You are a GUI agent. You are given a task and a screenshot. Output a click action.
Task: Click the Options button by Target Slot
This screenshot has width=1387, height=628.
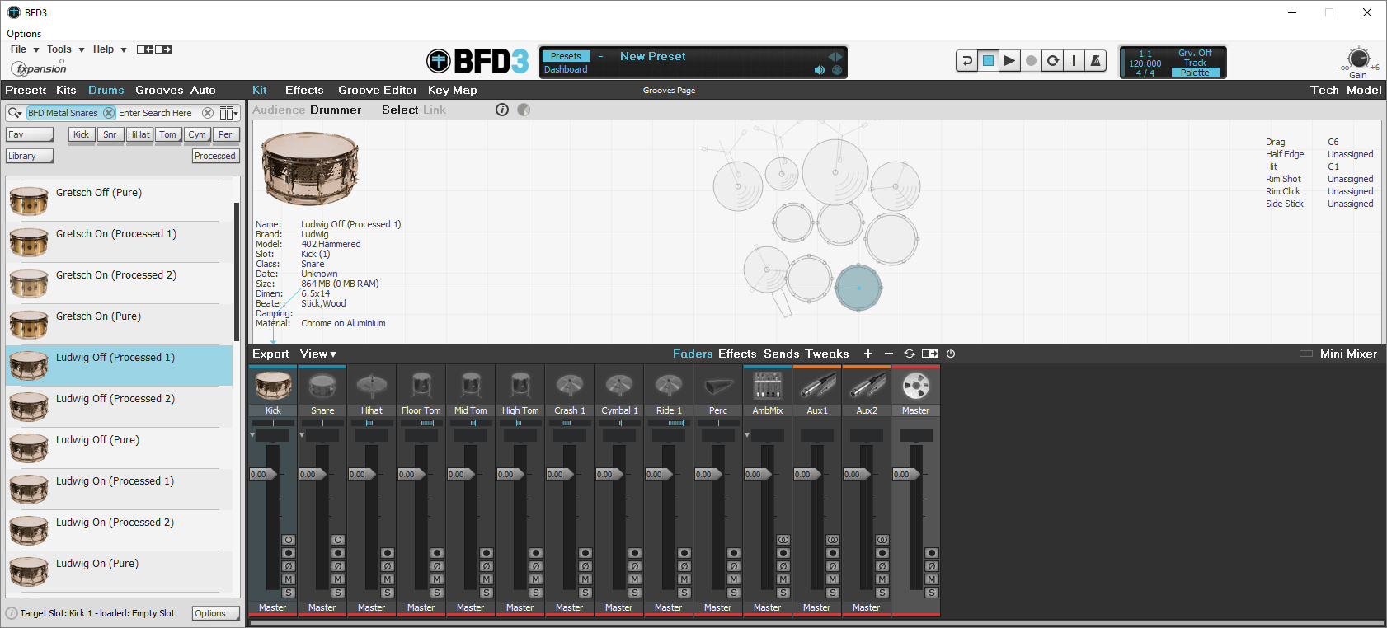(216, 613)
